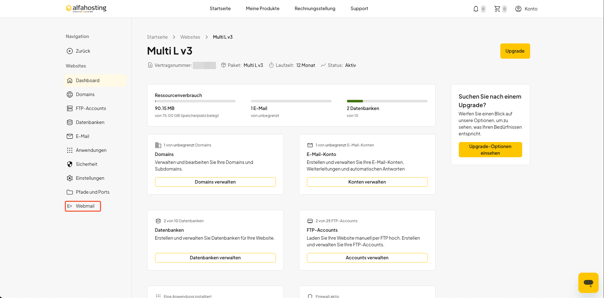This screenshot has height=298, width=604.
Task: Click the Datenbanken database icon in sidebar
Action: point(70,122)
